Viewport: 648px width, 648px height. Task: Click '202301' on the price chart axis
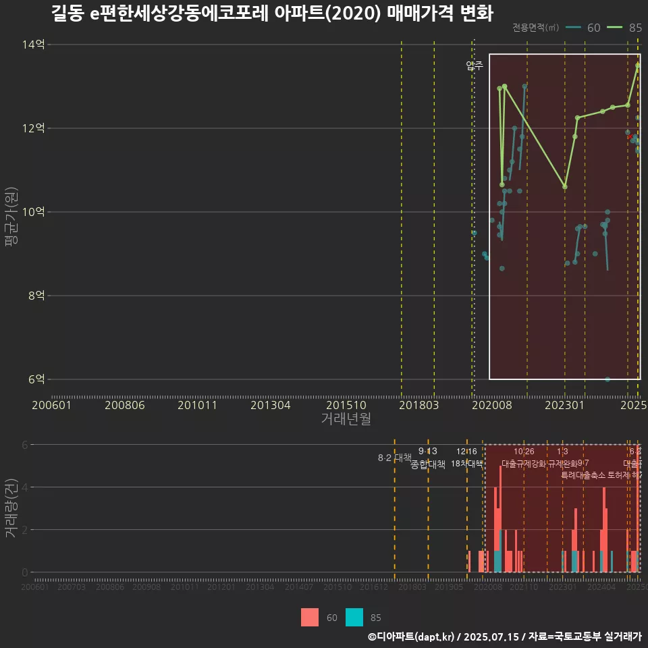tap(564, 405)
